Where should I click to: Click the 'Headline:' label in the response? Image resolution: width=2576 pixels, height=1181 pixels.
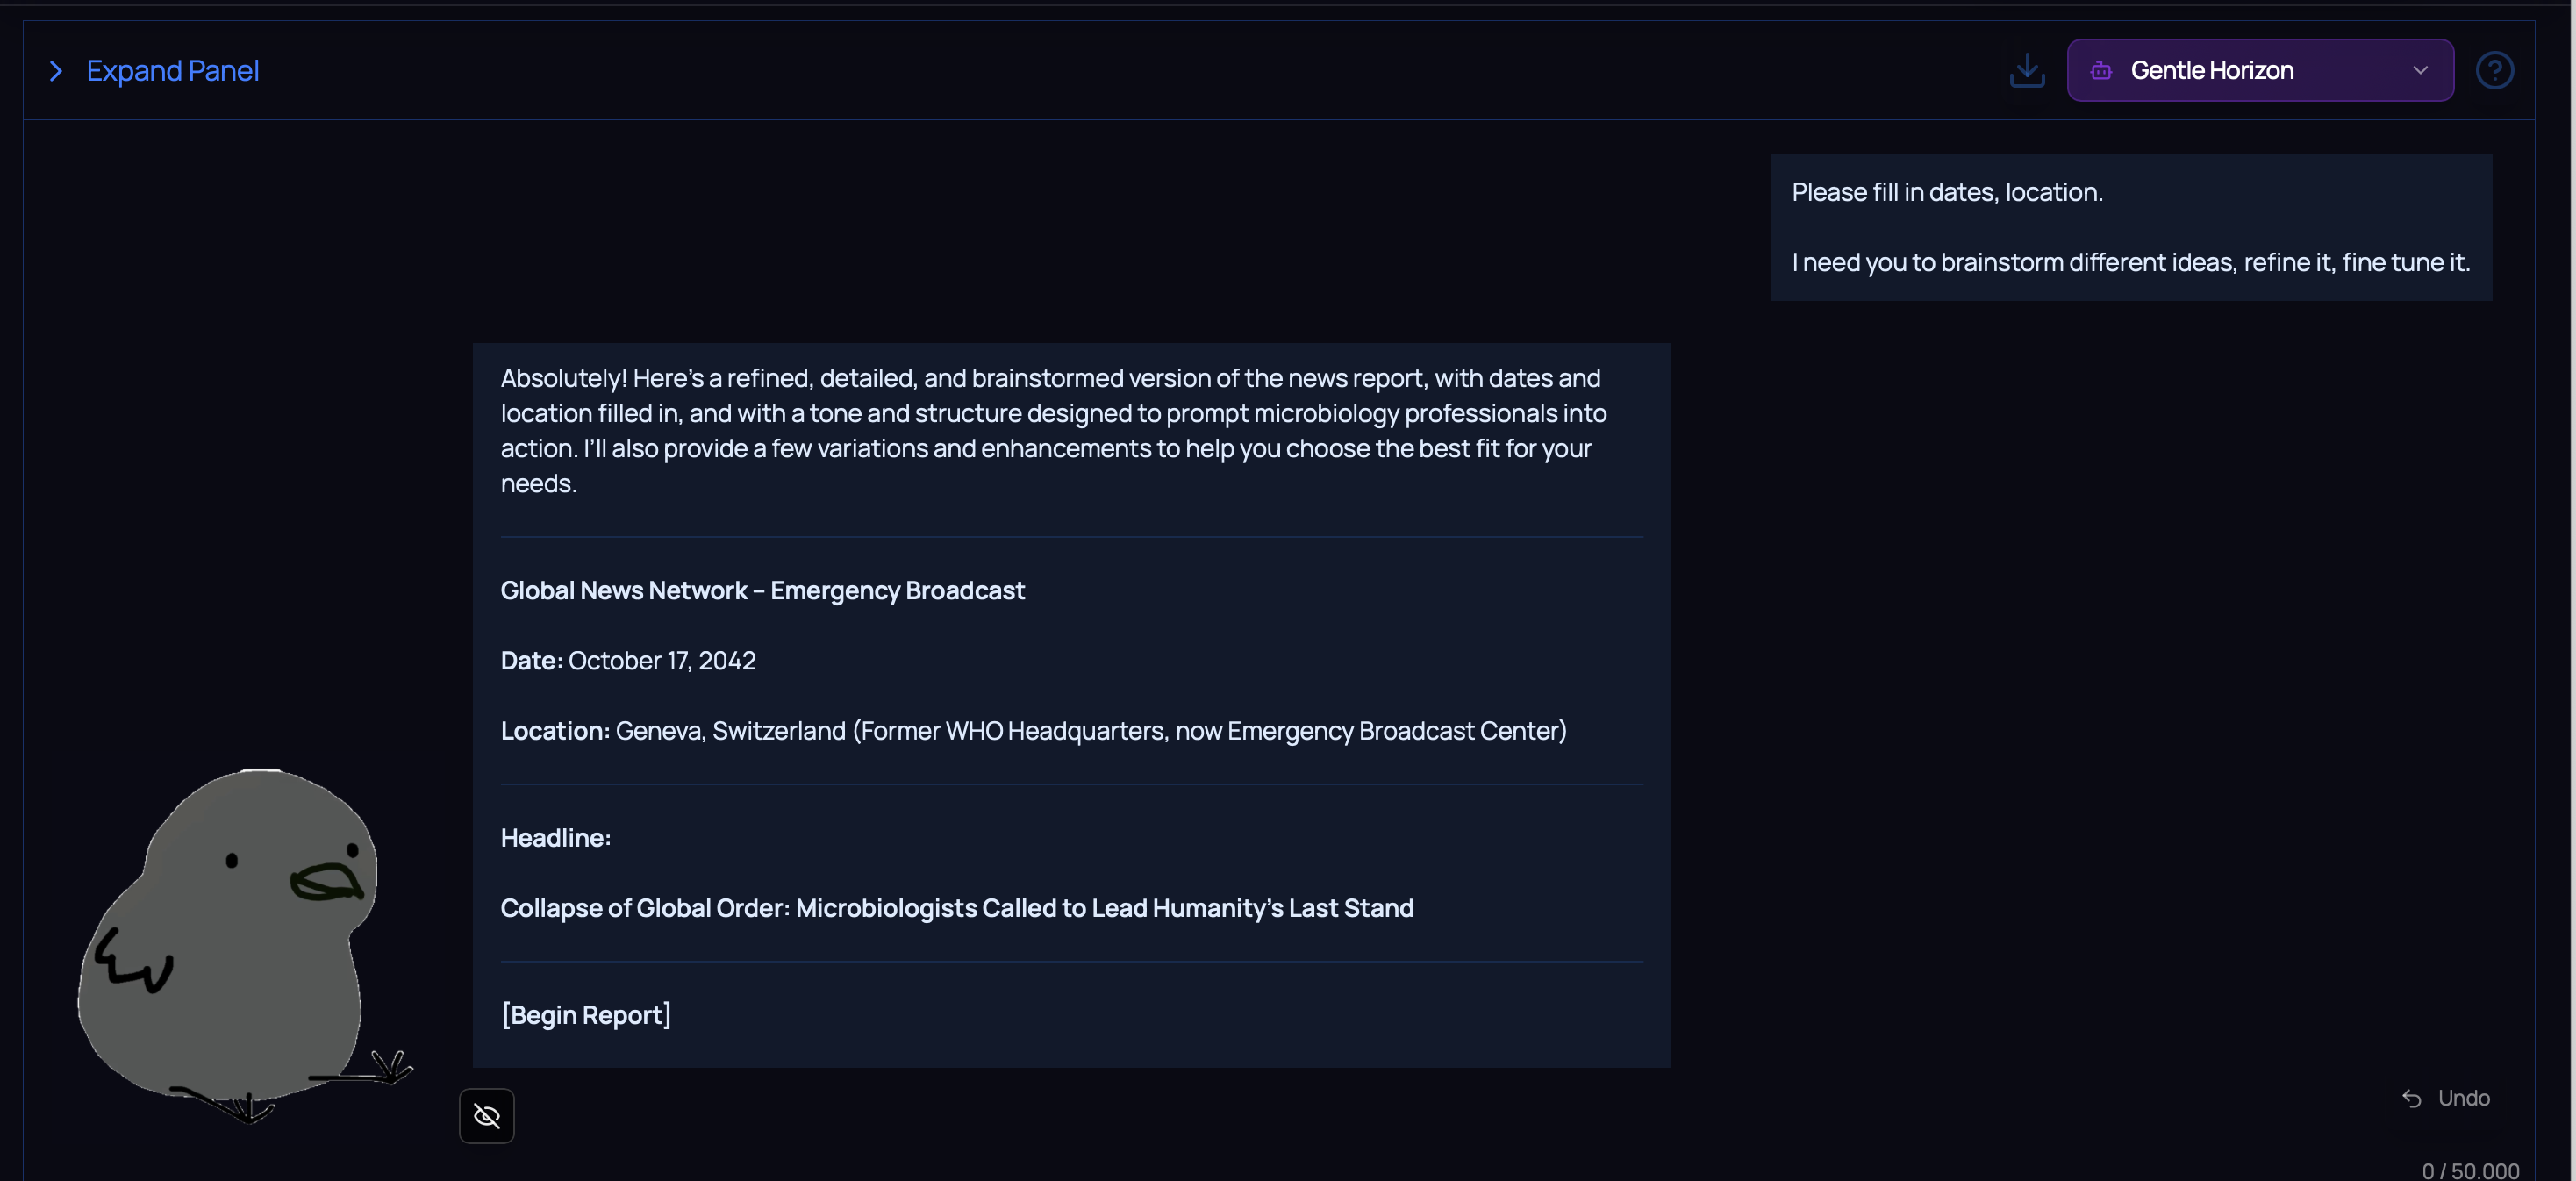click(555, 838)
